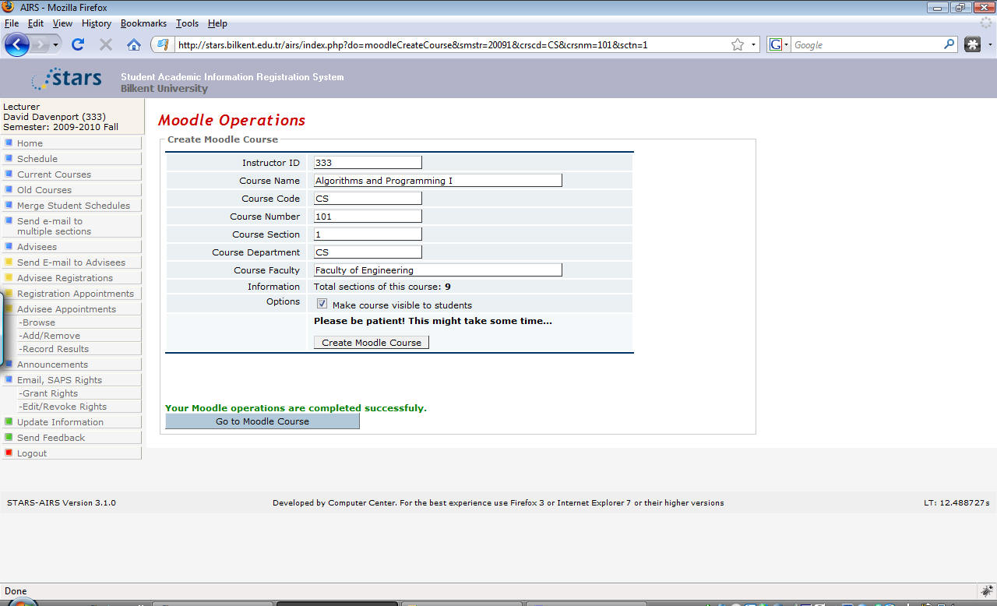Screen dimensions: 997x606
Task: Select the -Add/Remove submenu item
Action: point(79,336)
